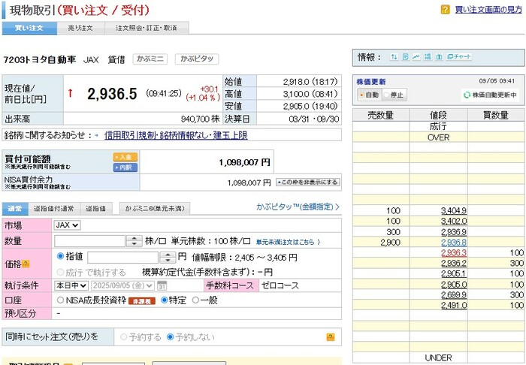Click order book price 2,936.2

point(454,263)
